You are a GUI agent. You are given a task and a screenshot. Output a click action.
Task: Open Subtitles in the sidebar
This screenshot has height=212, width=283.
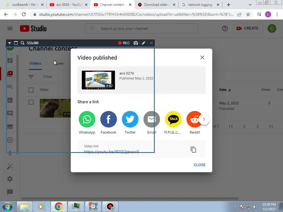[10, 127]
